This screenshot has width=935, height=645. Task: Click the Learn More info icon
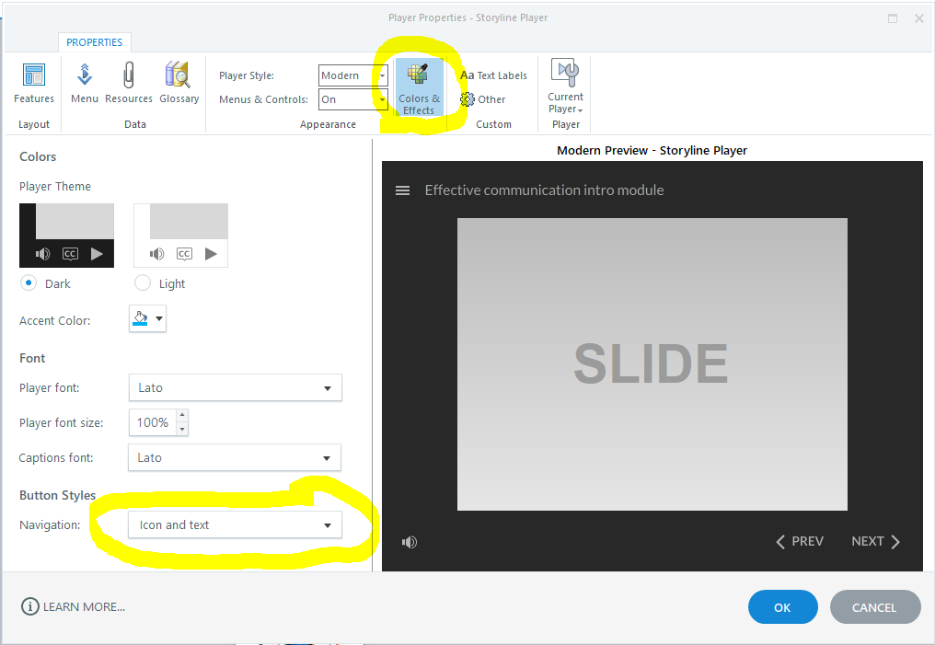(x=29, y=607)
